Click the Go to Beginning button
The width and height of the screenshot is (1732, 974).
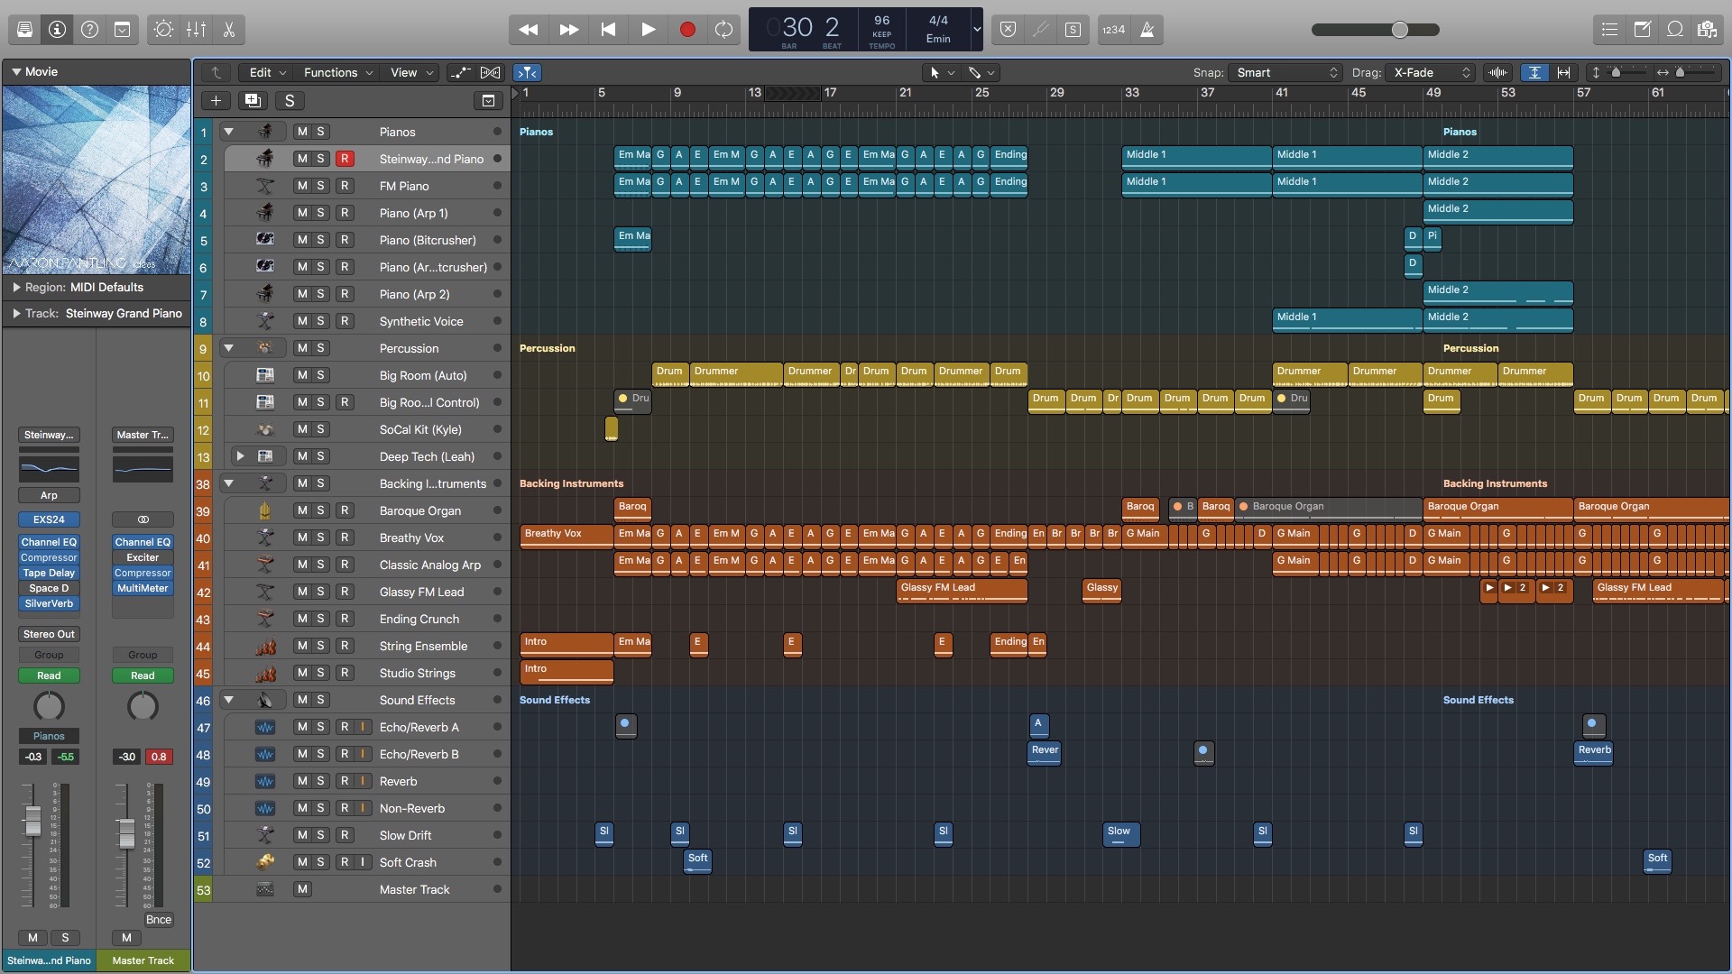click(x=608, y=30)
